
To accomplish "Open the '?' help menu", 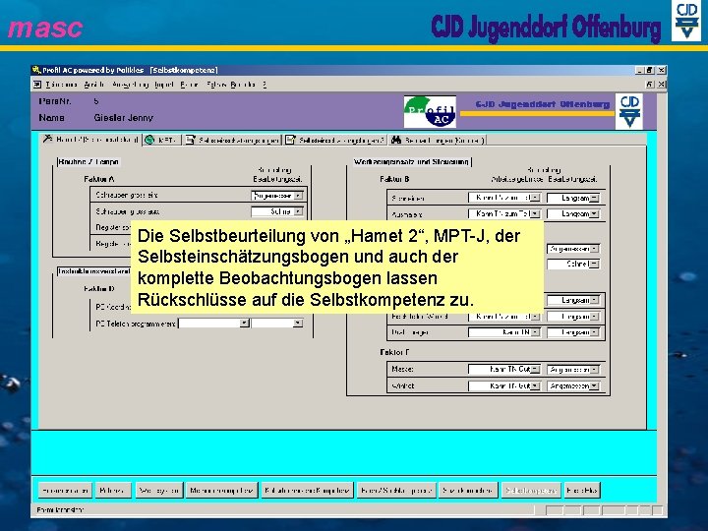I will pyautogui.click(x=265, y=85).
